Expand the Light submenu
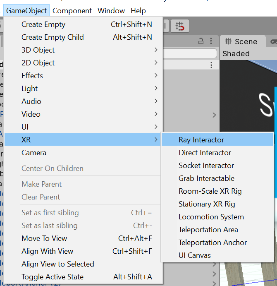Image resolution: width=277 pixels, height=286 pixels. (x=83, y=89)
